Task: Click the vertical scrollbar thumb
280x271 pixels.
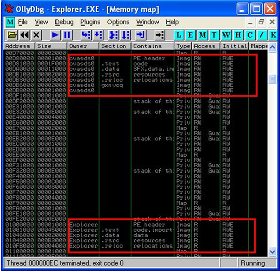Action: pyautogui.click(x=272, y=79)
